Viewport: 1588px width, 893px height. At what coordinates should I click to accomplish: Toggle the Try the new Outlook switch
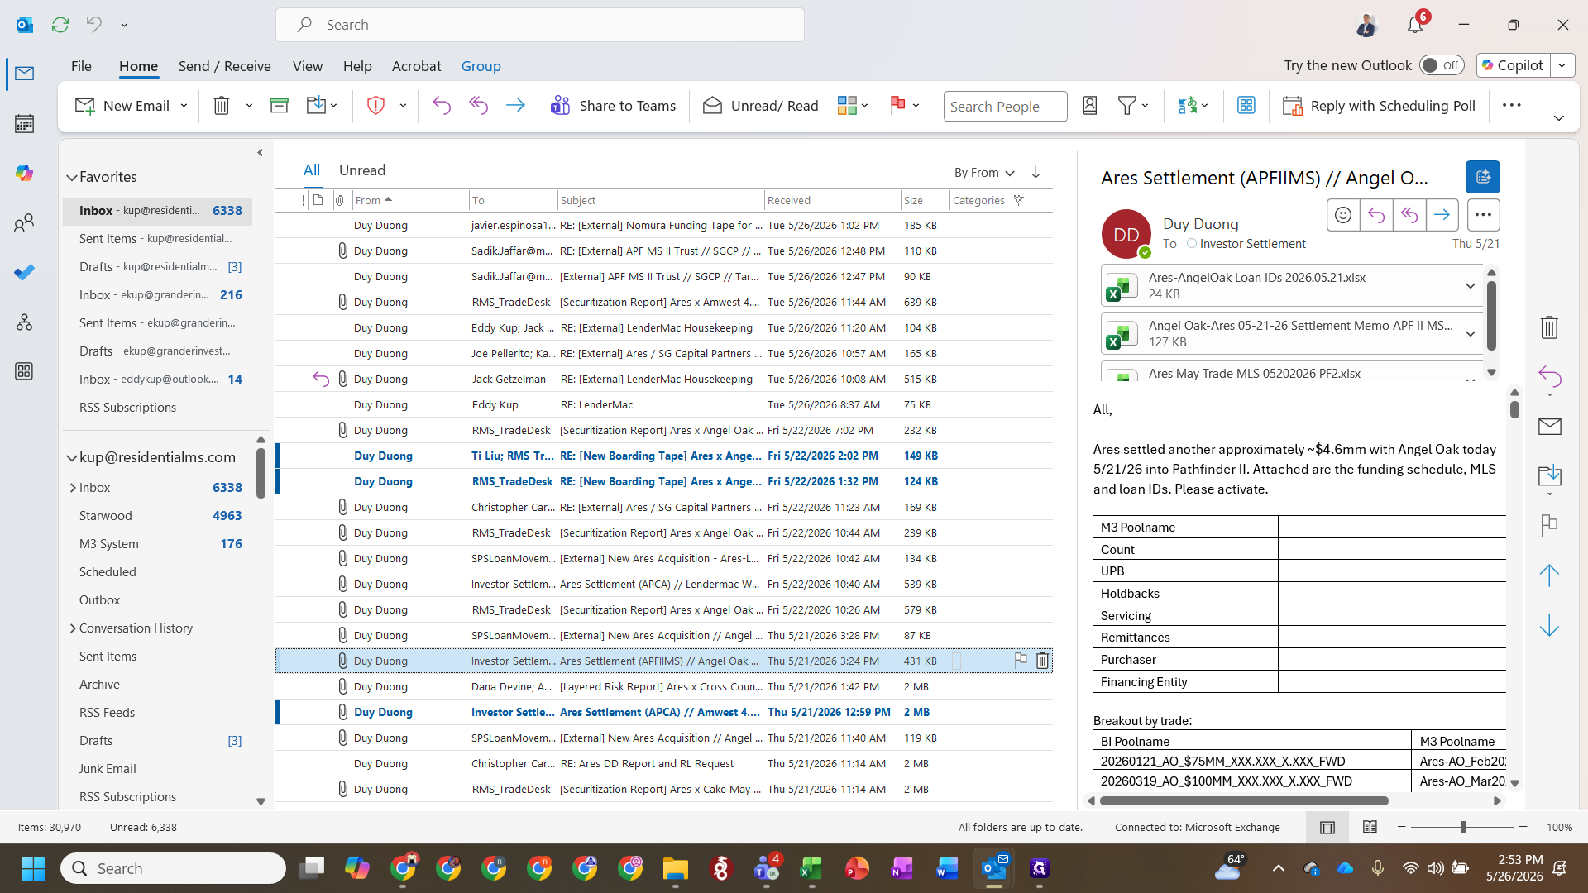coord(1442,65)
